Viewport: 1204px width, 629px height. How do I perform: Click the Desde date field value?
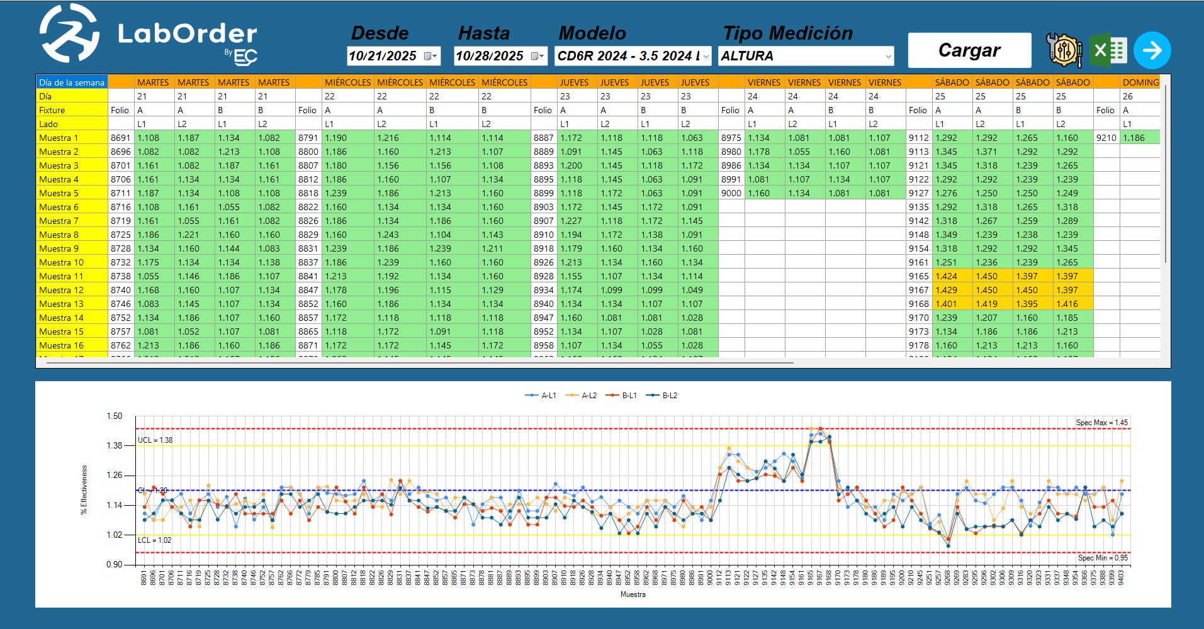383,56
